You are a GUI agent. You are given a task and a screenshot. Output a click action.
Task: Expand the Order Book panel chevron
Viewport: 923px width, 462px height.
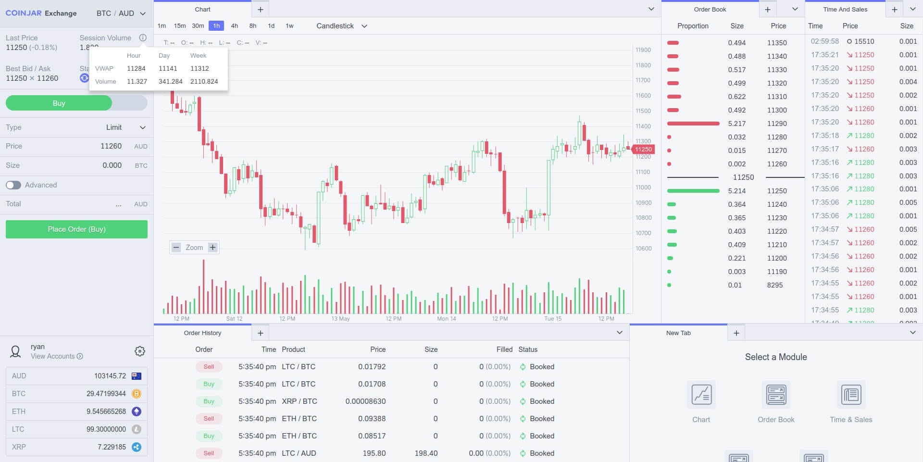(795, 9)
